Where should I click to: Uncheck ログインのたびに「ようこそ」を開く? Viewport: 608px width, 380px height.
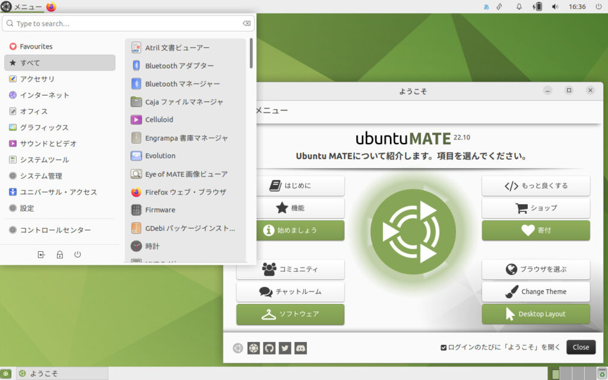point(442,347)
